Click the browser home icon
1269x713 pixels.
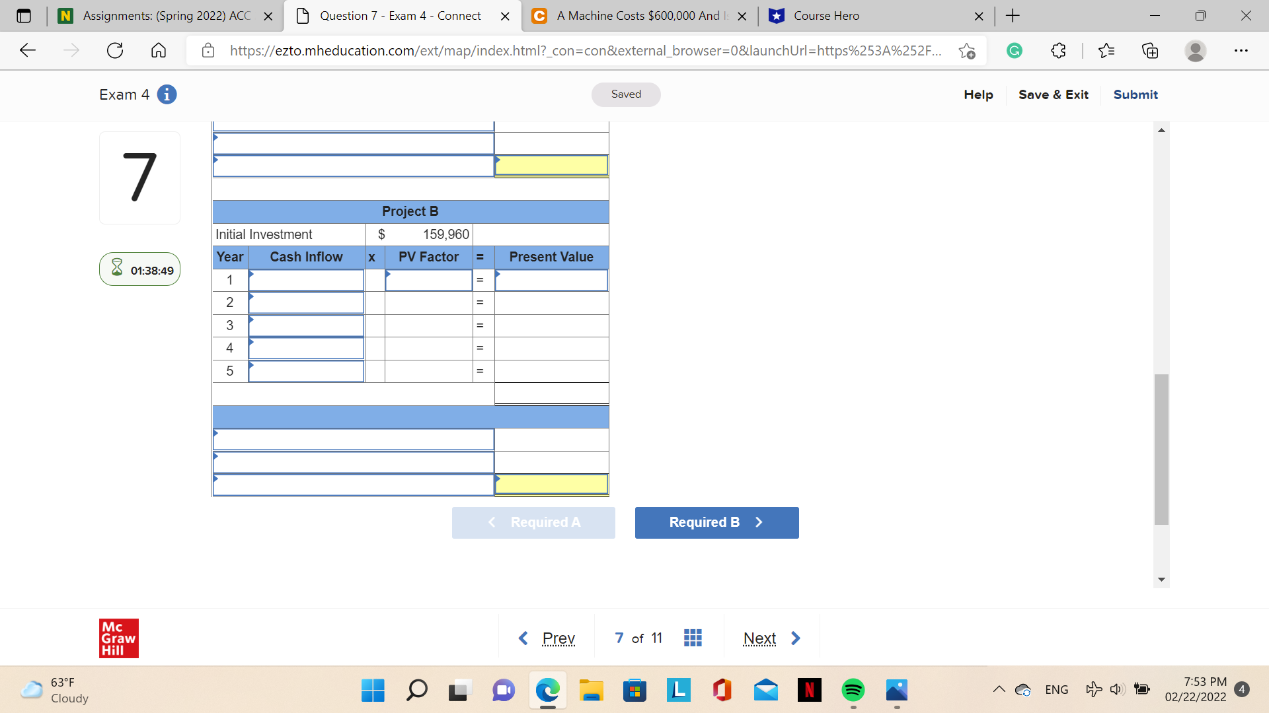[x=159, y=50]
